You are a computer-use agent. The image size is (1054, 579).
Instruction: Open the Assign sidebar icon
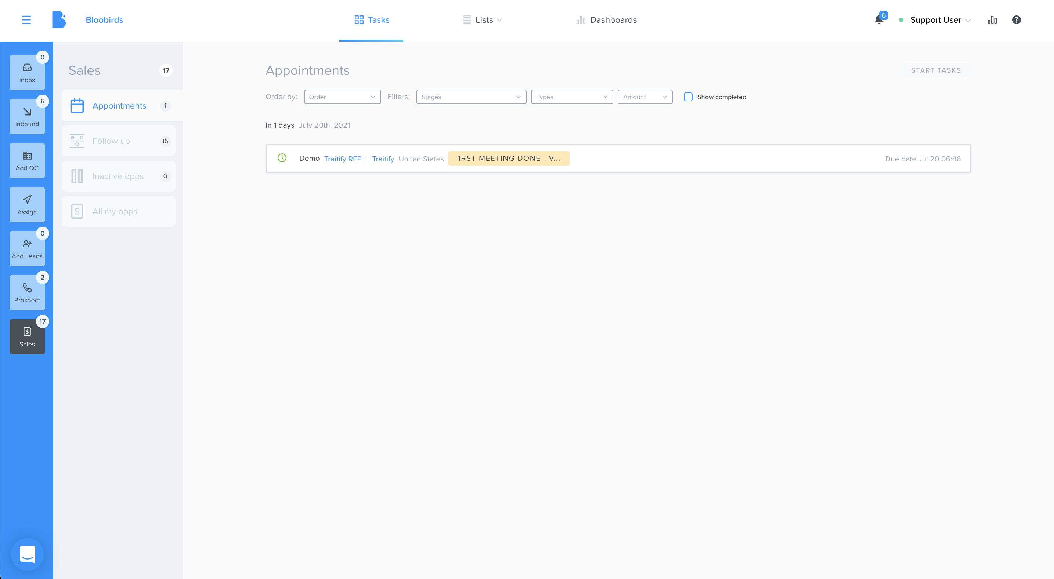(x=27, y=205)
